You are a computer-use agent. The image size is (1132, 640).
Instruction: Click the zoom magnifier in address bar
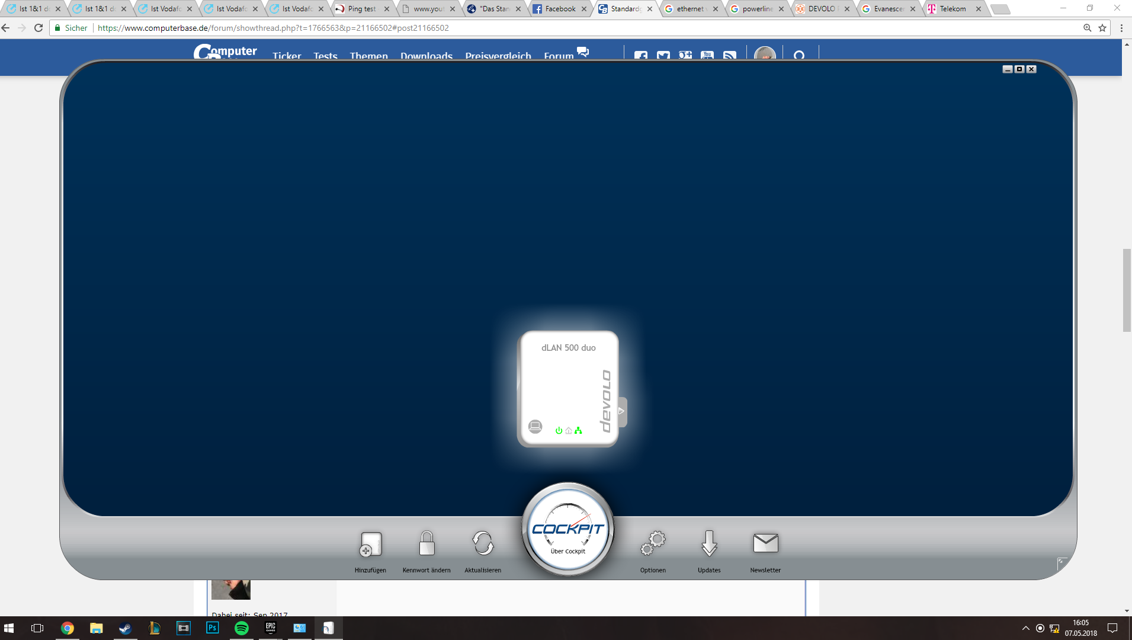tap(1087, 28)
